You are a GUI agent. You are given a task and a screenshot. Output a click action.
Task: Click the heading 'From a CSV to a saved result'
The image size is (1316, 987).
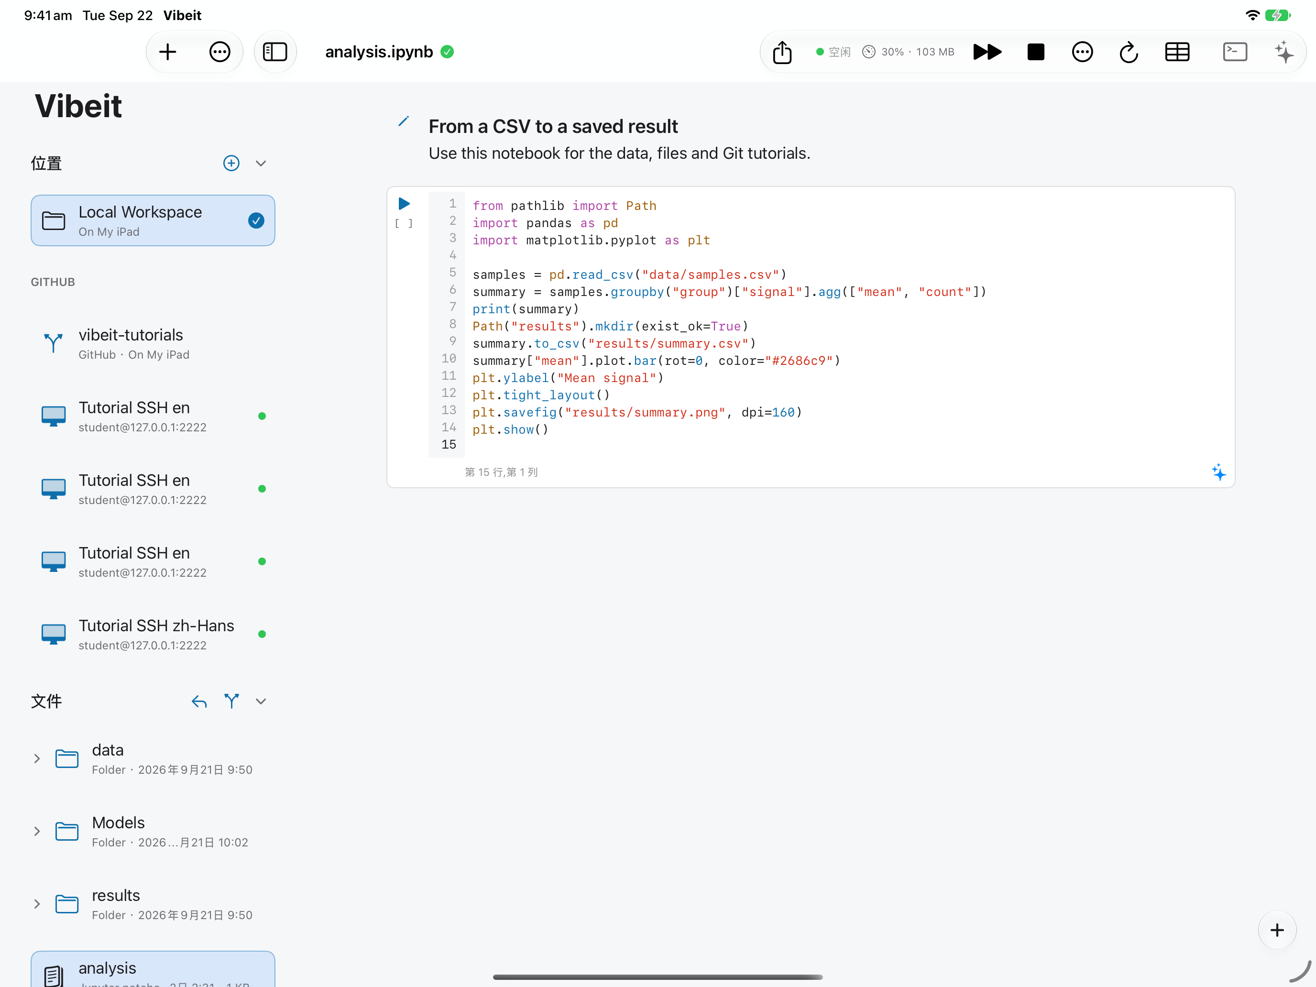click(x=553, y=126)
